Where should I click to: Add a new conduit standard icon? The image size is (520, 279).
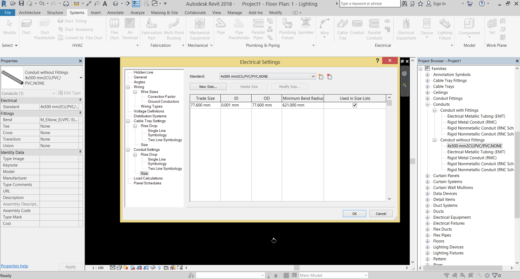pyautogui.click(x=321, y=77)
